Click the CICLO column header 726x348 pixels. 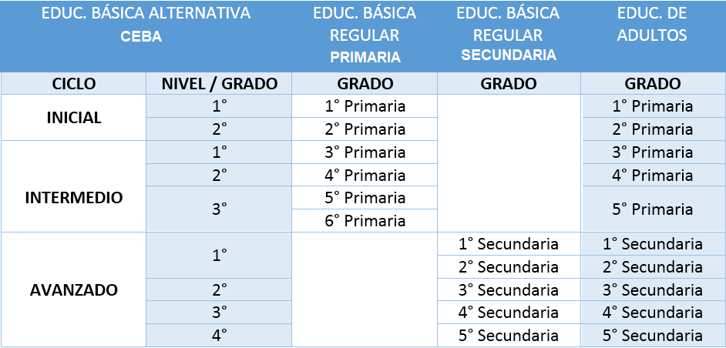pos(74,83)
